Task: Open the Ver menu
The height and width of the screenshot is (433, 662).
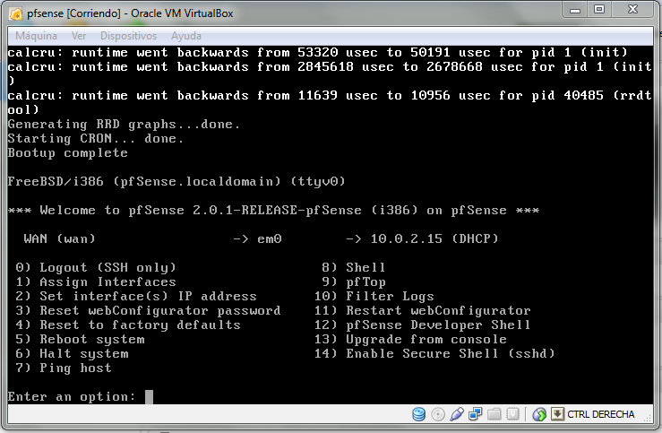Action: pos(79,35)
